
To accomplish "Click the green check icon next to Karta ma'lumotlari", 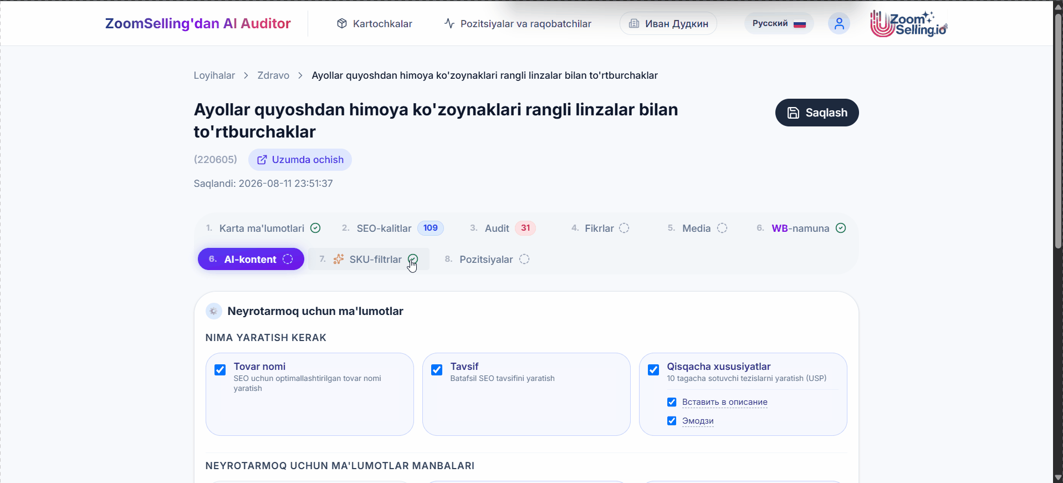I will point(315,228).
